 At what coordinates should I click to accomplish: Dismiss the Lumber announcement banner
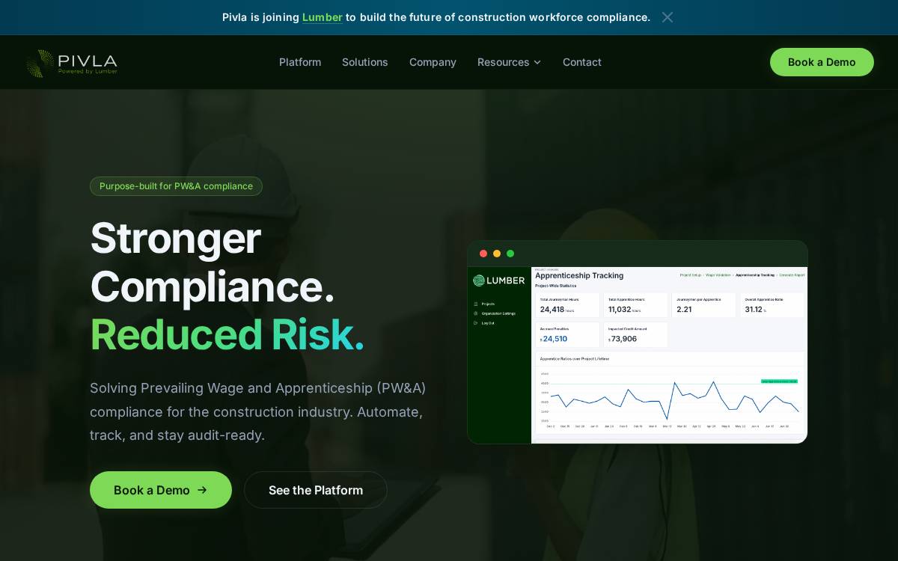point(668,17)
